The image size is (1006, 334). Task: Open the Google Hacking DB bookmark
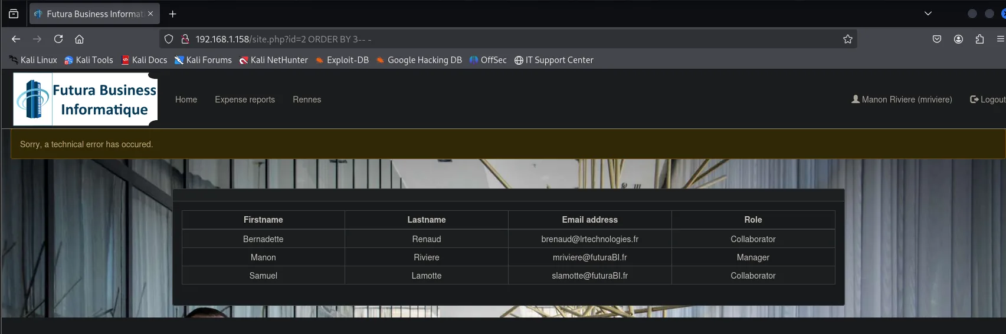(419, 60)
